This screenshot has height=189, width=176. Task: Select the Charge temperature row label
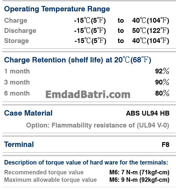tap(16, 21)
